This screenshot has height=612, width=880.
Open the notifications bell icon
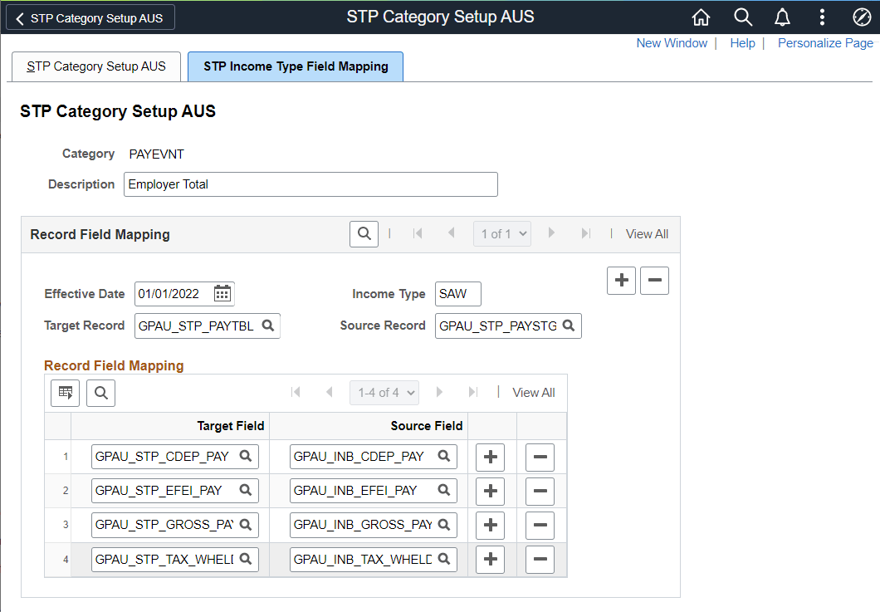tap(782, 17)
